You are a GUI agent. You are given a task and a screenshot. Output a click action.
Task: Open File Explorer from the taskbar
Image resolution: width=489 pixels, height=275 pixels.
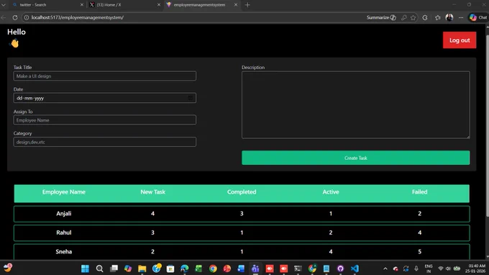(142, 269)
